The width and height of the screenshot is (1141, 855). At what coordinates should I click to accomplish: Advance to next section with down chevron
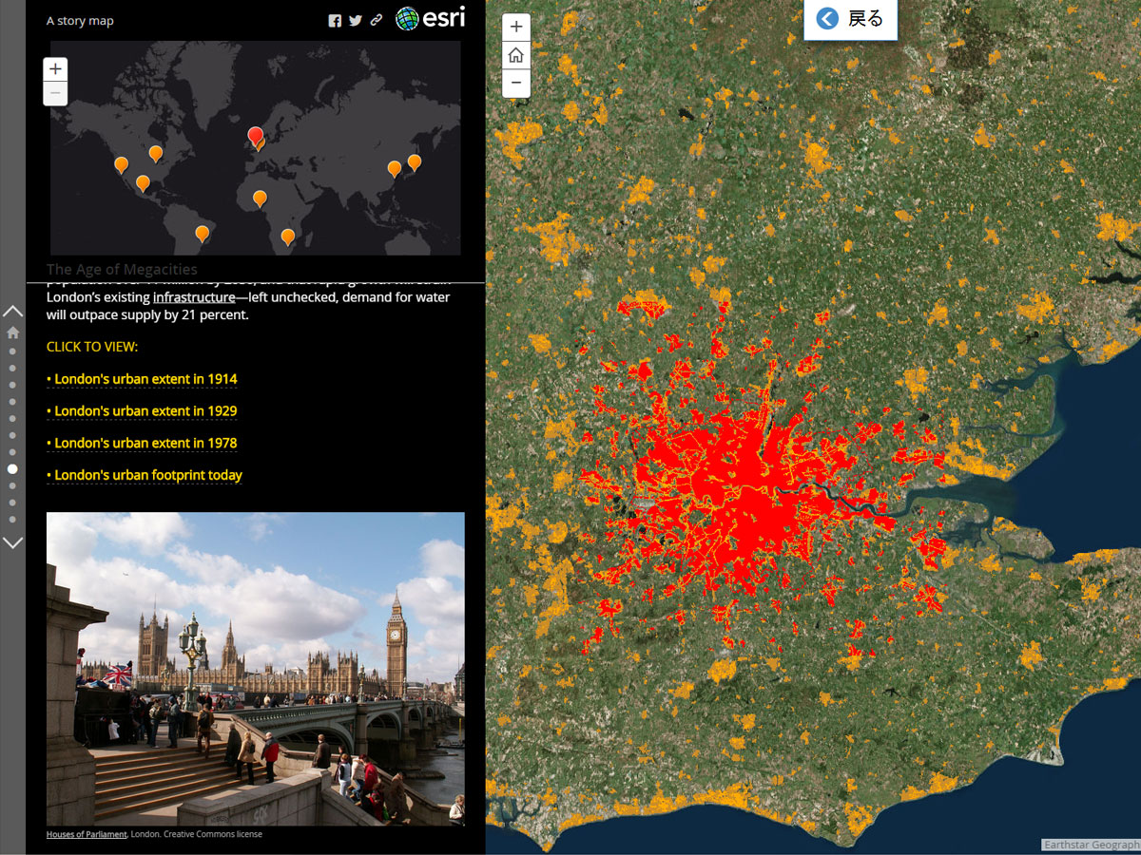[x=12, y=542]
